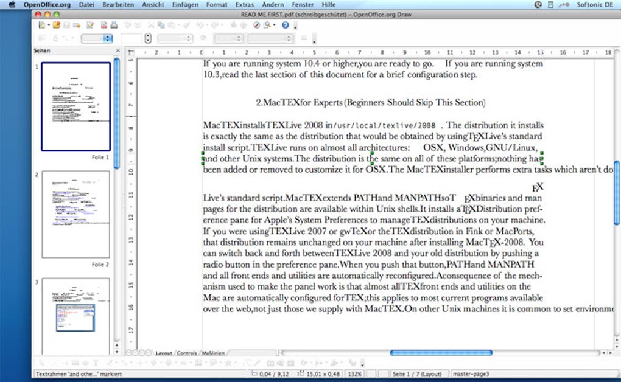
Task: Click the Document as E-mail icon
Action: [77, 26]
